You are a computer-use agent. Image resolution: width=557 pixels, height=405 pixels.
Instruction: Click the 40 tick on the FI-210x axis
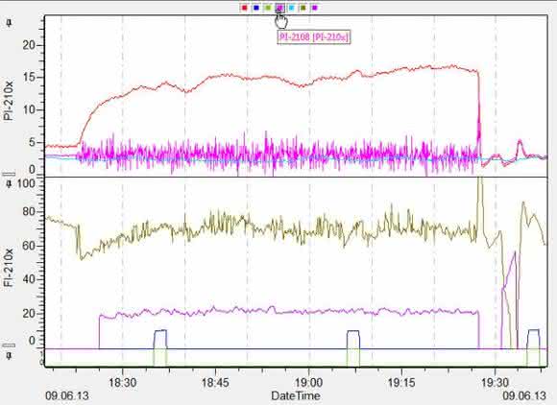click(29, 279)
